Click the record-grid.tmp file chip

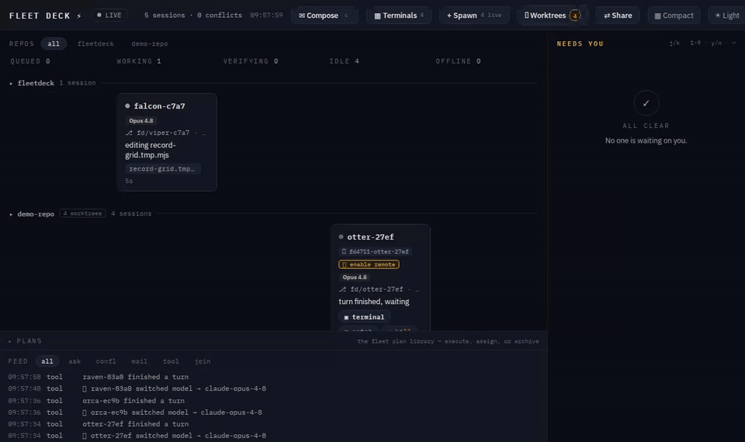(x=162, y=169)
